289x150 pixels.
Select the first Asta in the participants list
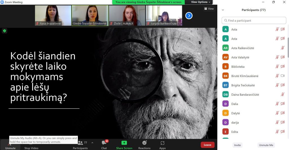point(254,29)
